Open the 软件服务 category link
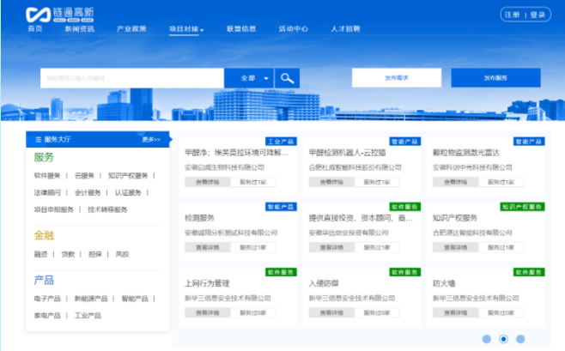The height and width of the screenshot is (351, 565). (x=47, y=176)
